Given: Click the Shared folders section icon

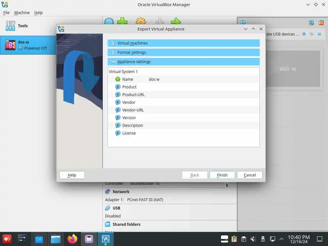Looking at the screenshot, I should point(108,224).
